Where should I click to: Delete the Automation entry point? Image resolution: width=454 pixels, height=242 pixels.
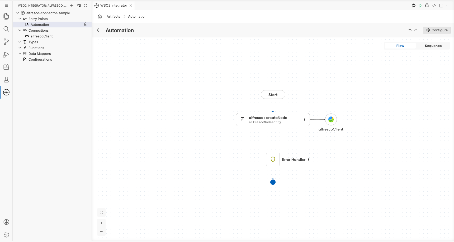pyautogui.click(x=86, y=25)
